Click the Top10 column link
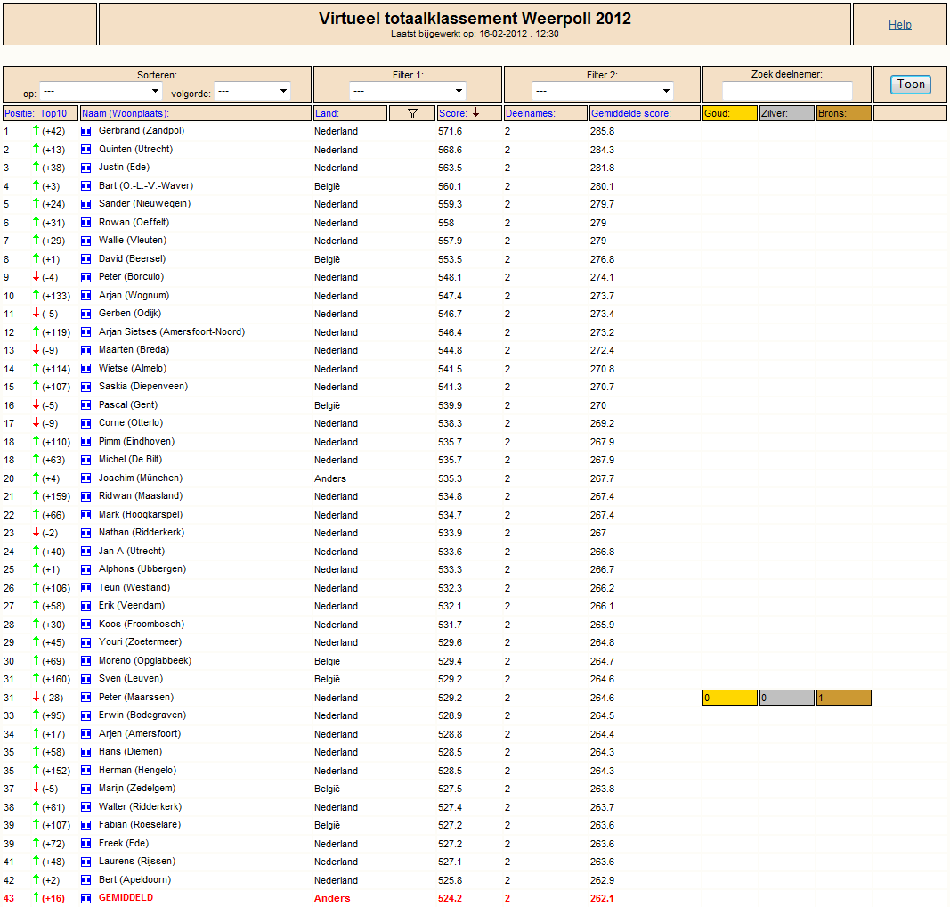This screenshot has width=950, height=907. click(53, 113)
